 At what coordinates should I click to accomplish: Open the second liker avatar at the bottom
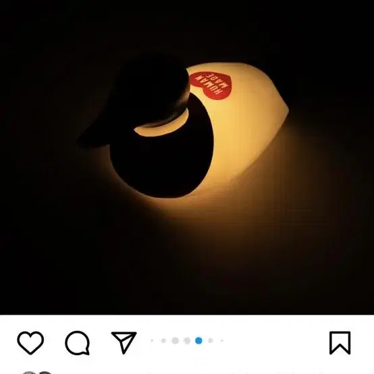pyautogui.click(x=45, y=373)
